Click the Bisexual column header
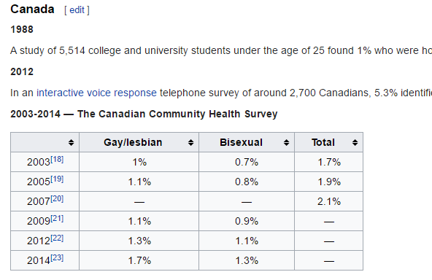Screen dimensions: 432x280 click(x=247, y=142)
